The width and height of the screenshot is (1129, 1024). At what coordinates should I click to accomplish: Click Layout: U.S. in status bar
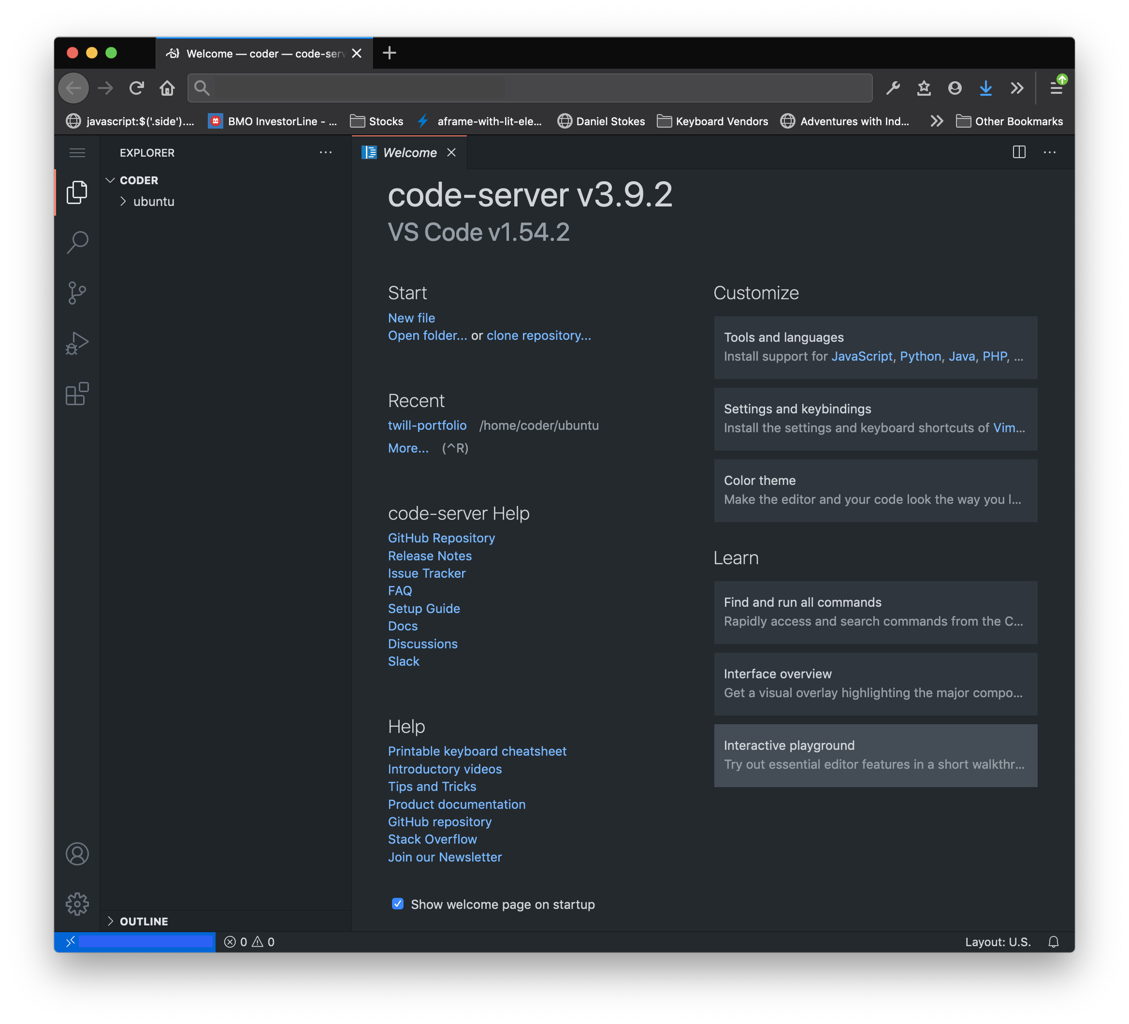tap(998, 942)
